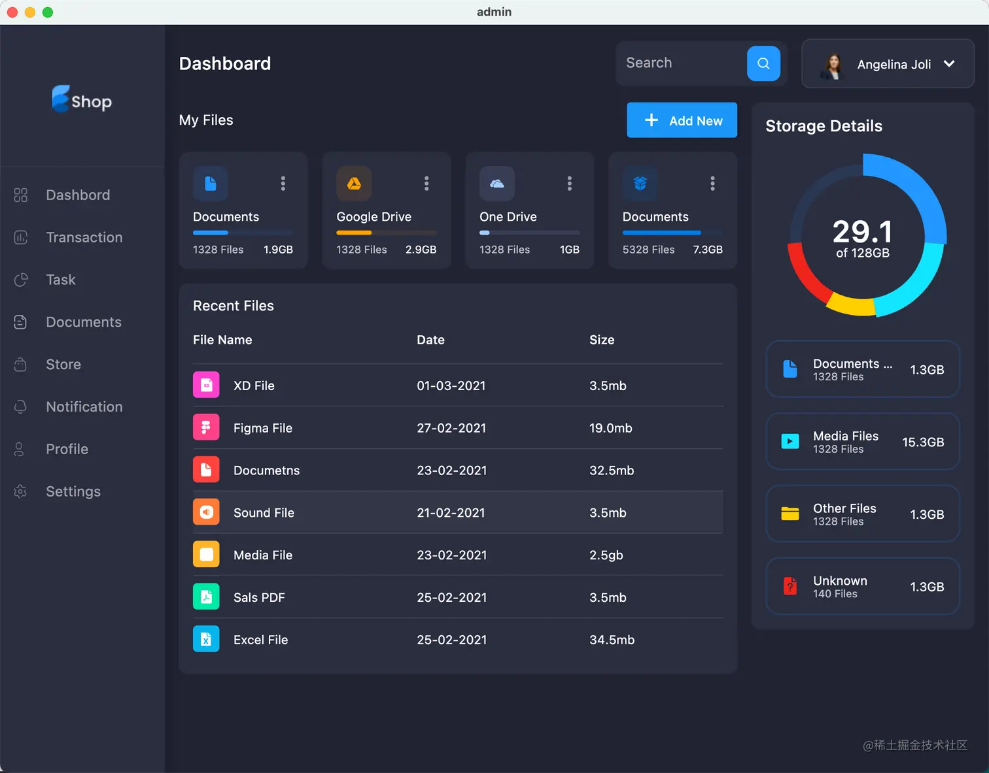Open the three-dot menu on the 1.9GB Documents card
This screenshot has width=989, height=773.
[283, 184]
